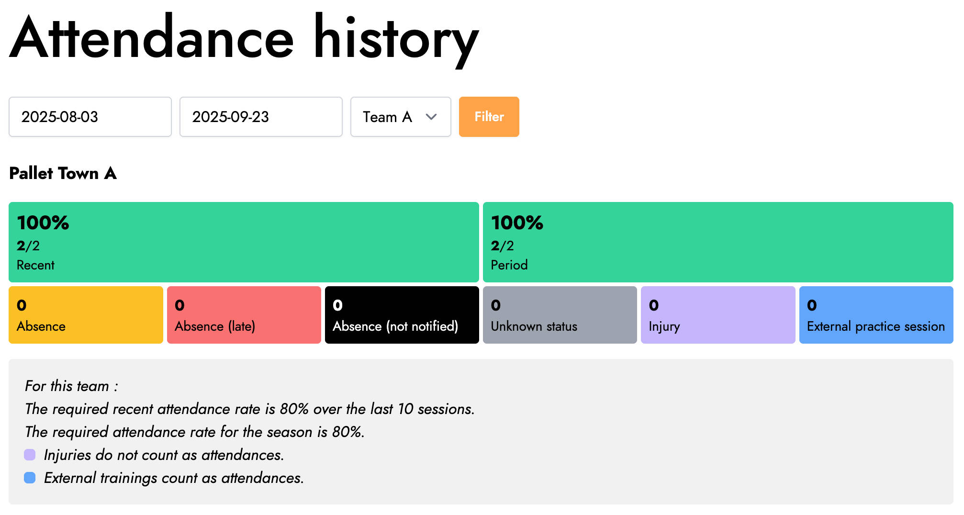Click the Attendance history page title
The height and width of the screenshot is (515, 964).
pos(244,39)
